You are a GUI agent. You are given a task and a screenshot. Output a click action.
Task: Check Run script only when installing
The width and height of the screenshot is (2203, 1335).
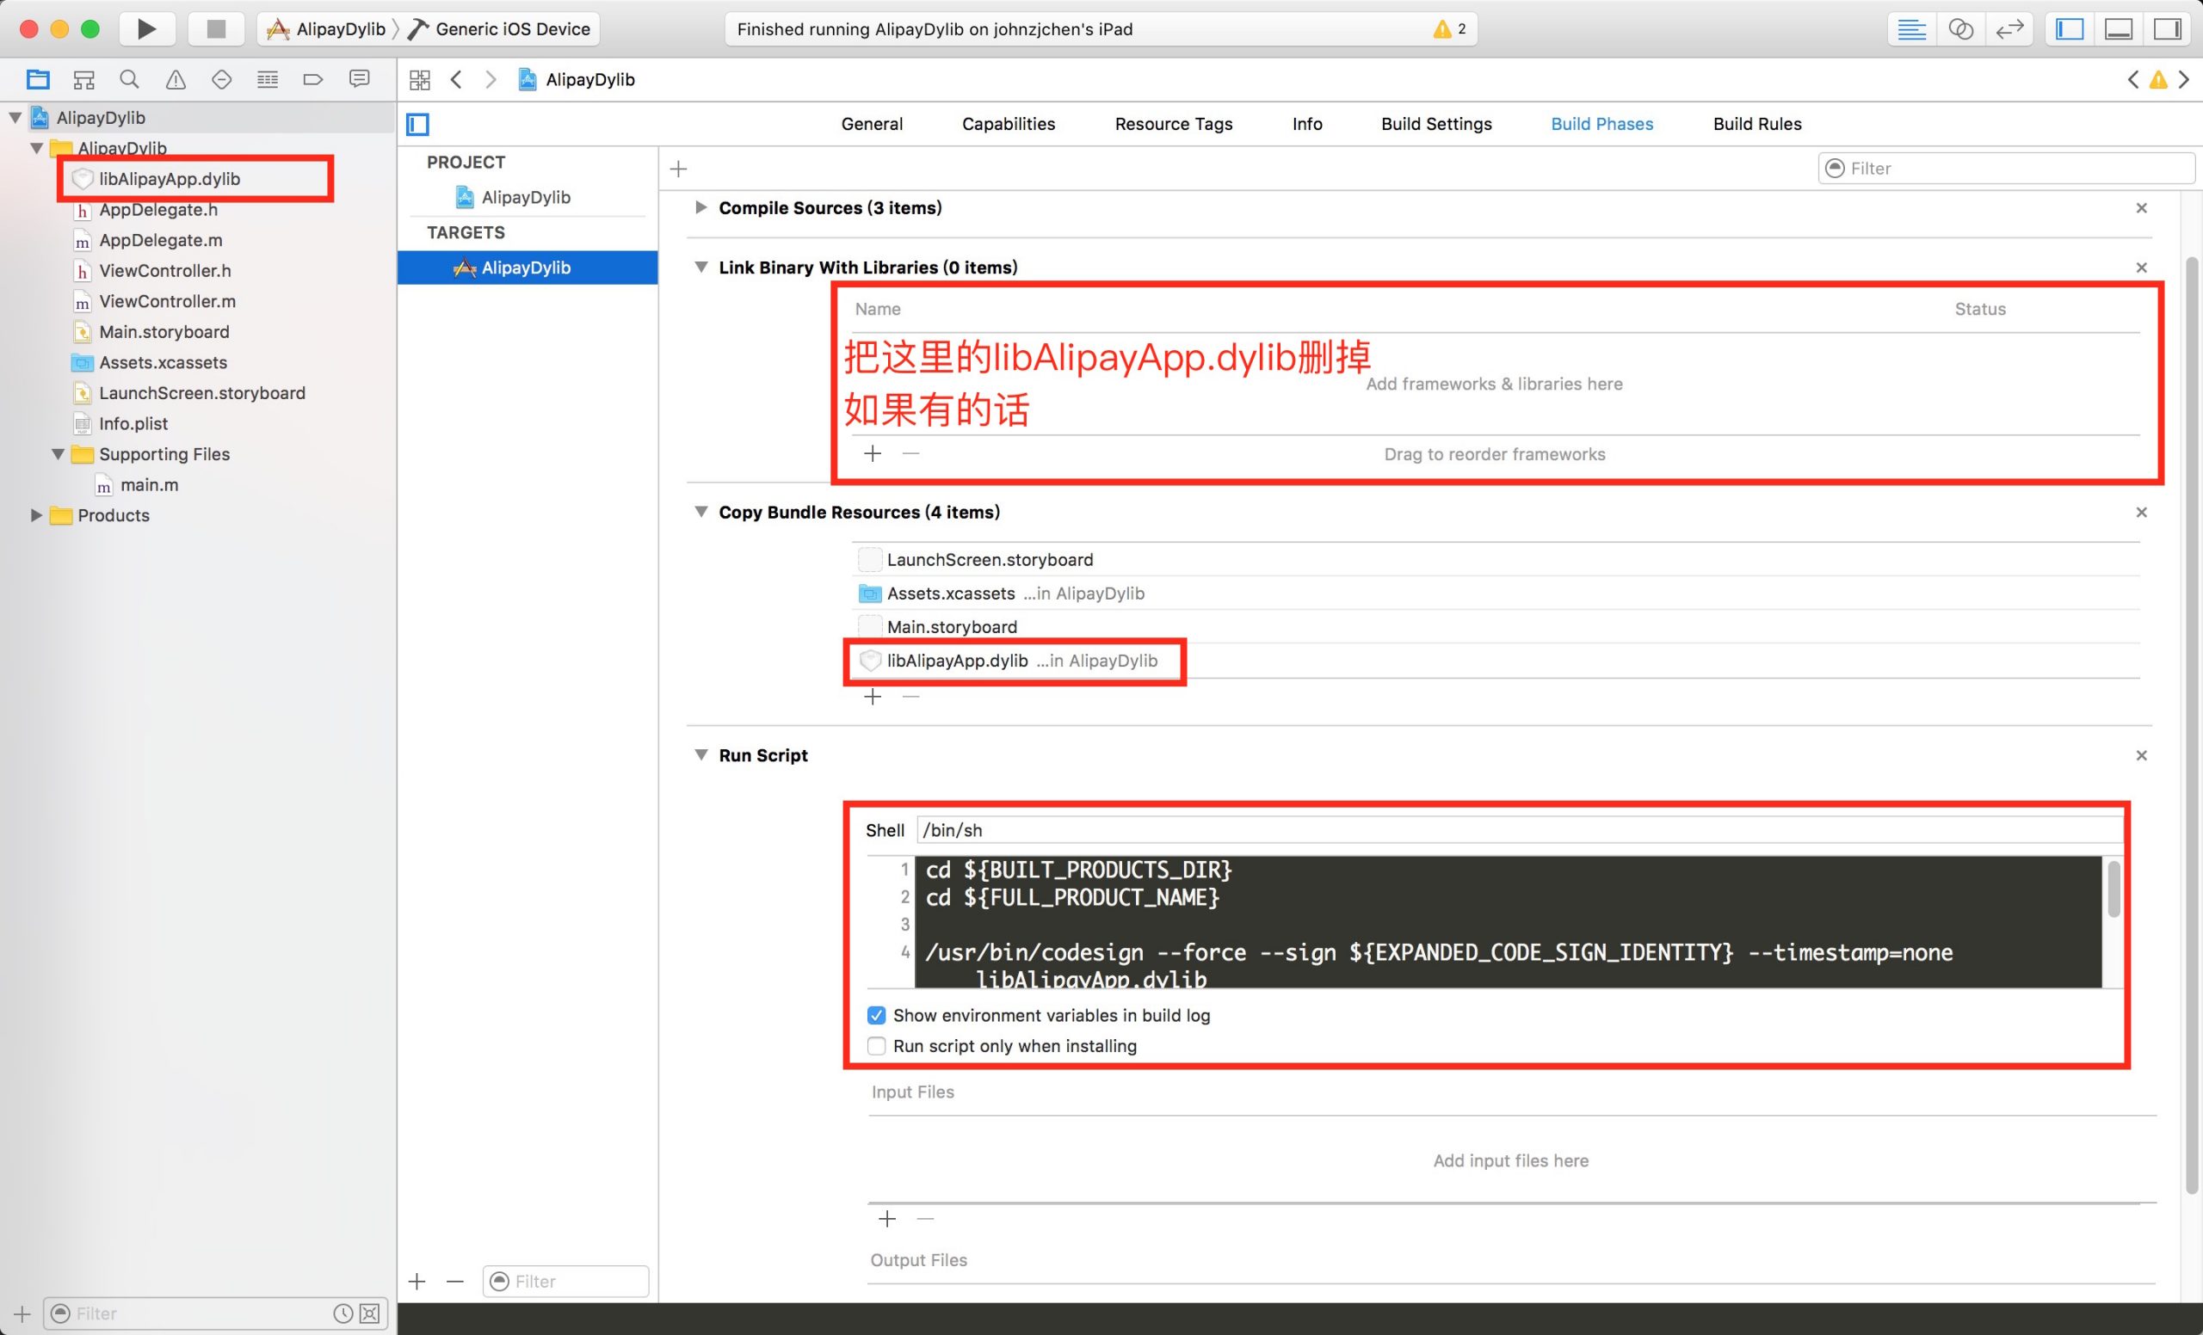click(x=876, y=1046)
